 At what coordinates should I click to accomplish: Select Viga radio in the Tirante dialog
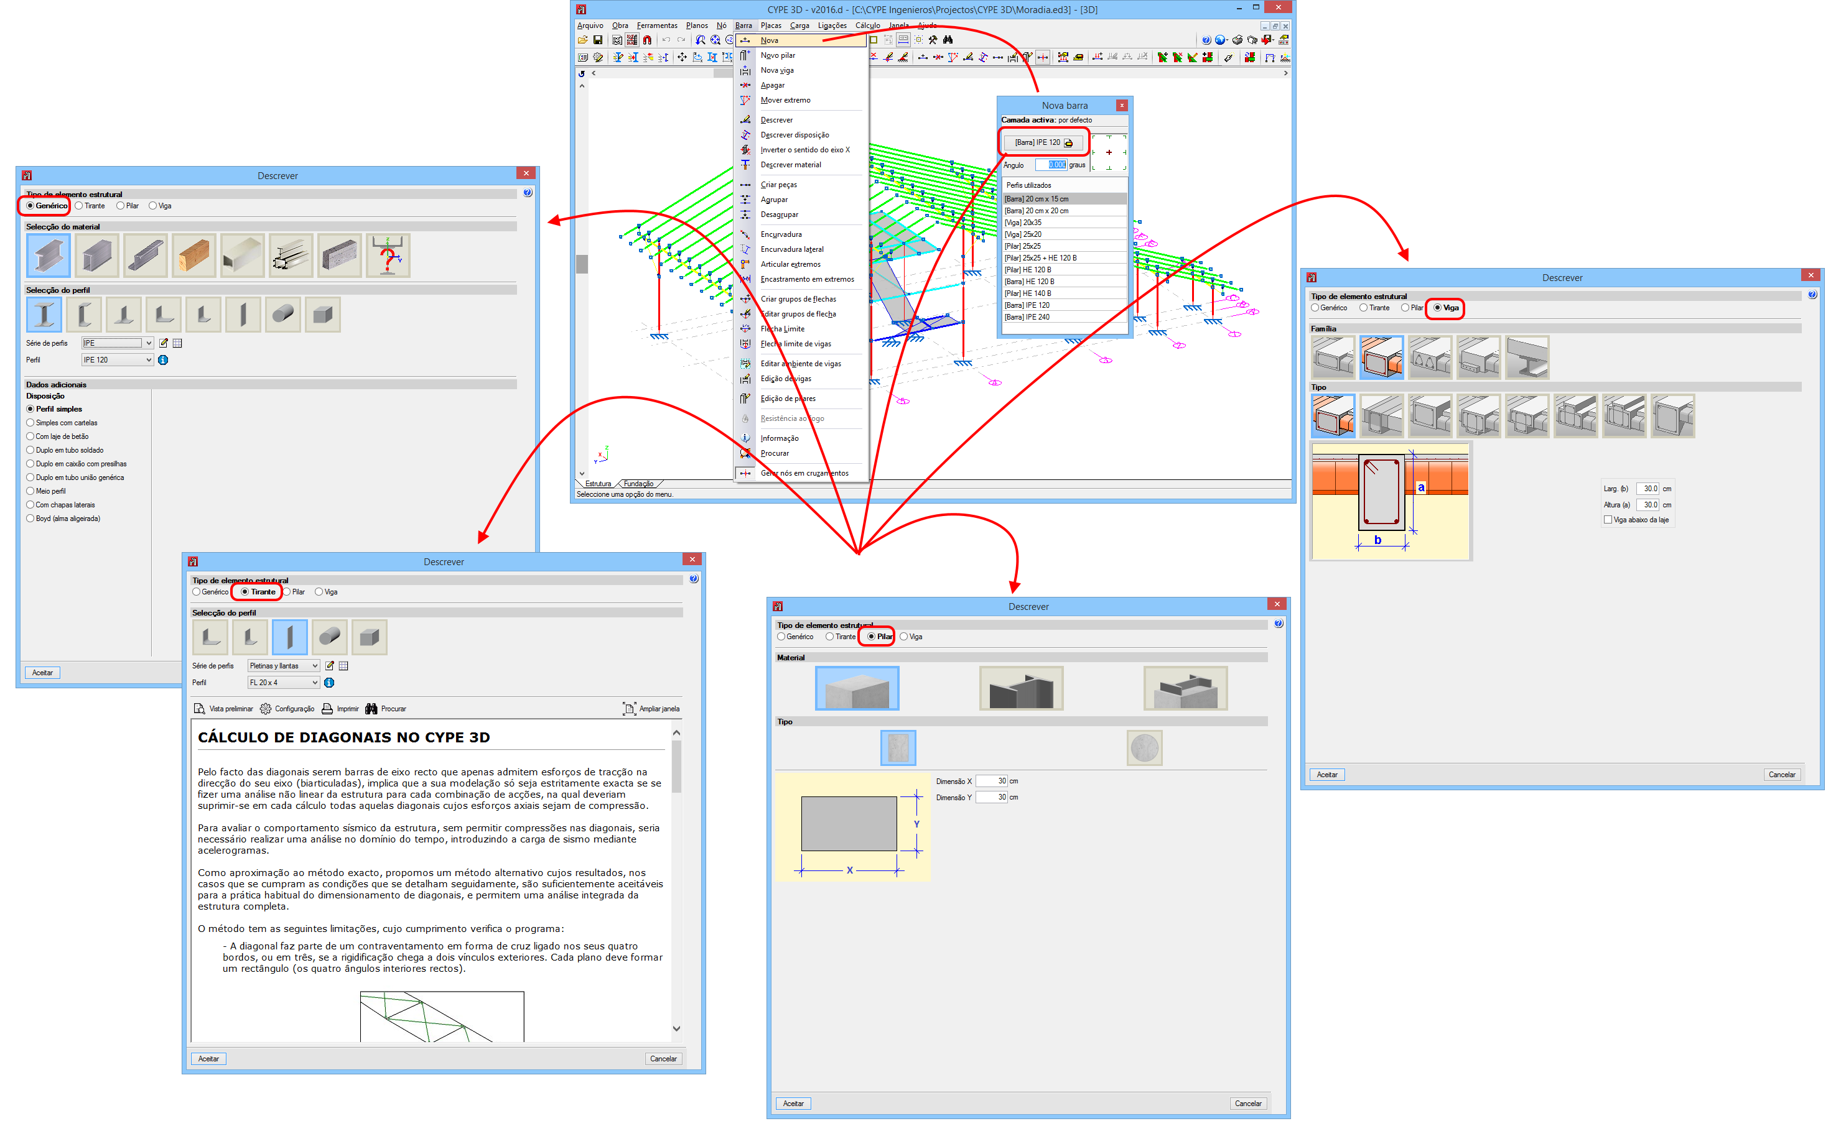(326, 593)
